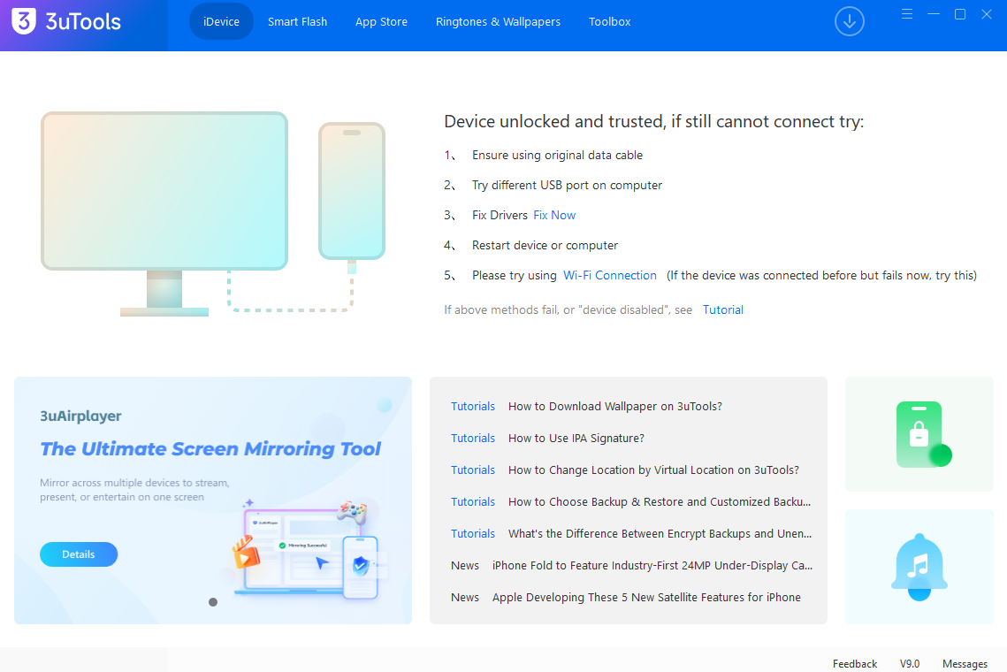
Task: Open the downloads circle arrow icon
Action: [x=849, y=21]
